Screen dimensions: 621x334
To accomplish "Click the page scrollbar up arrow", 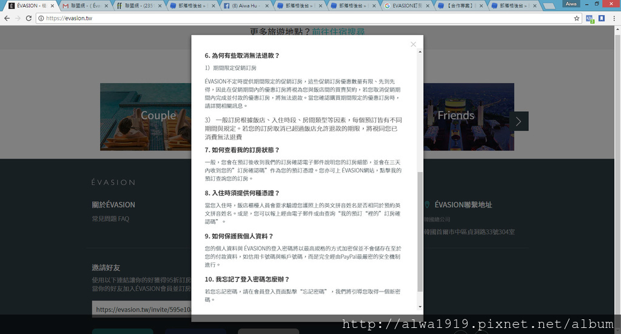I will click(x=617, y=29).
